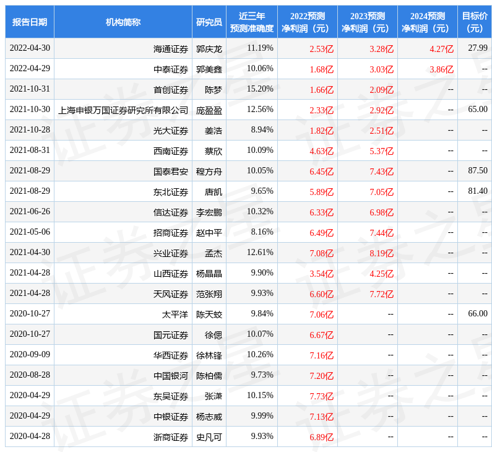Click date 2020-09-09
The image size is (492, 452).
click(30, 354)
